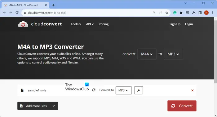217x117 pixels.
Task: Click the refresh arrows icon before Convert to
Action: [94, 90]
